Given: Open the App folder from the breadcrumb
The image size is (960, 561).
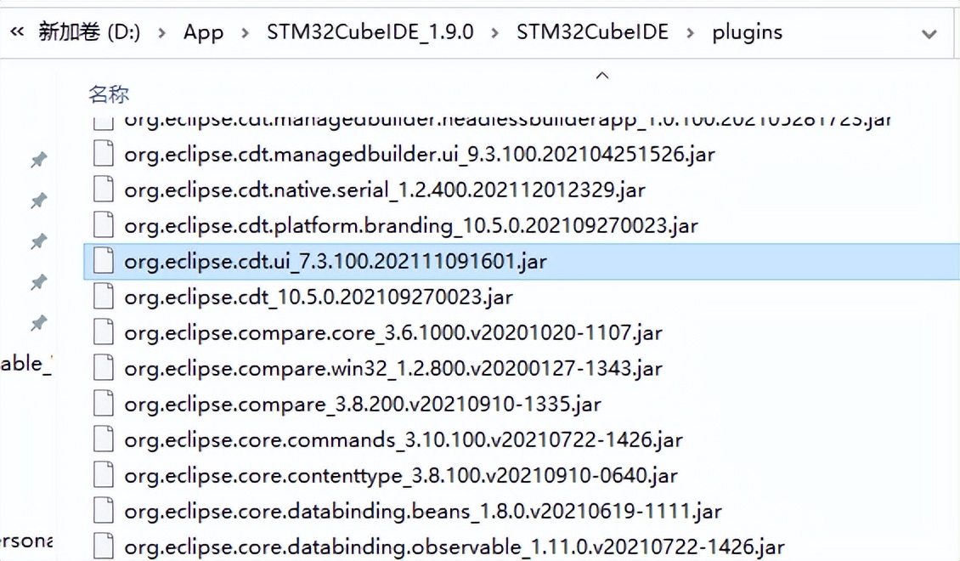Looking at the screenshot, I should (x=203, y=31).
